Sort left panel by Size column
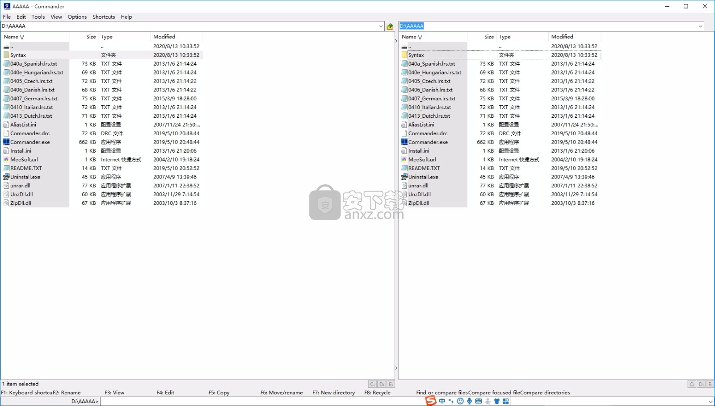The image size is (715, 406). 84,37
